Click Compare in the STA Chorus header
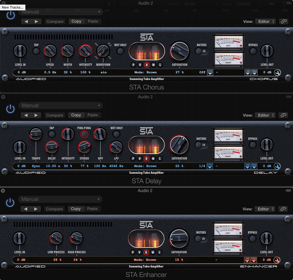Screen dimensions: 293x280 tap(55, 21)
